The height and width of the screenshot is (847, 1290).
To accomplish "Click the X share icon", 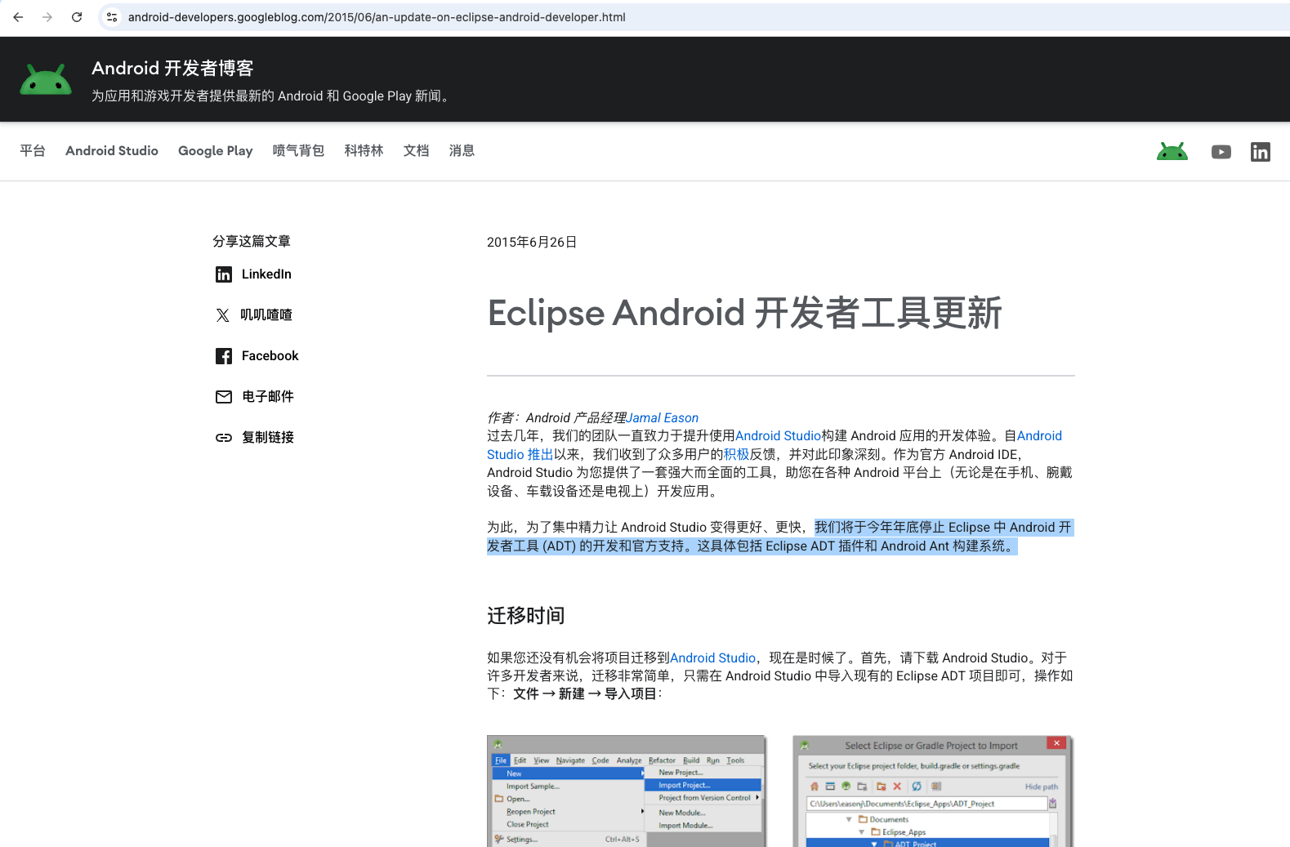I will 223,315.
